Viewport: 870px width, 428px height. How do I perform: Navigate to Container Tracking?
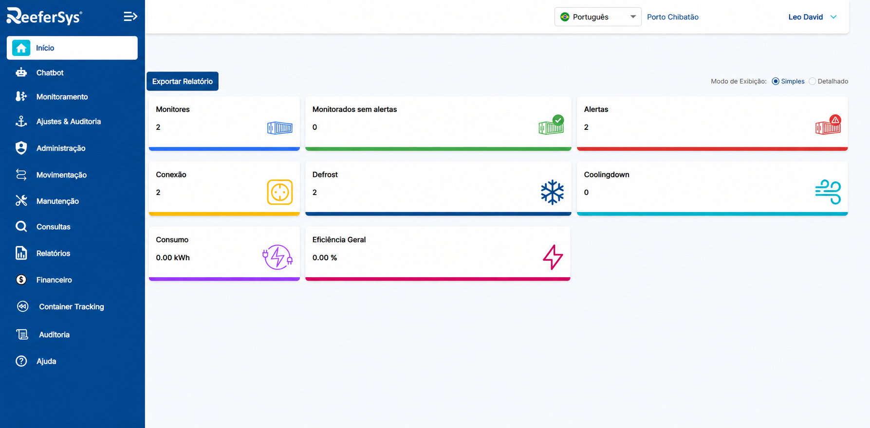coord(72,306)
